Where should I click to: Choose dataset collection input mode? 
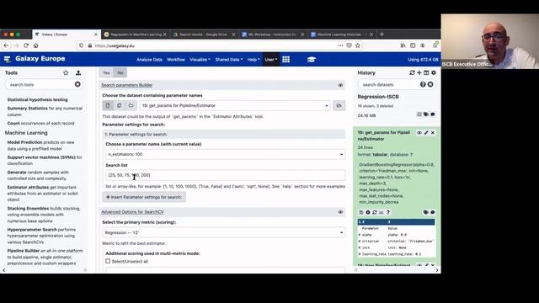coord(131,105)
